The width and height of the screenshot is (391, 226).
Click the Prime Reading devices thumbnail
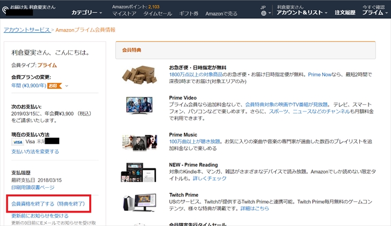tap(139, 172)
